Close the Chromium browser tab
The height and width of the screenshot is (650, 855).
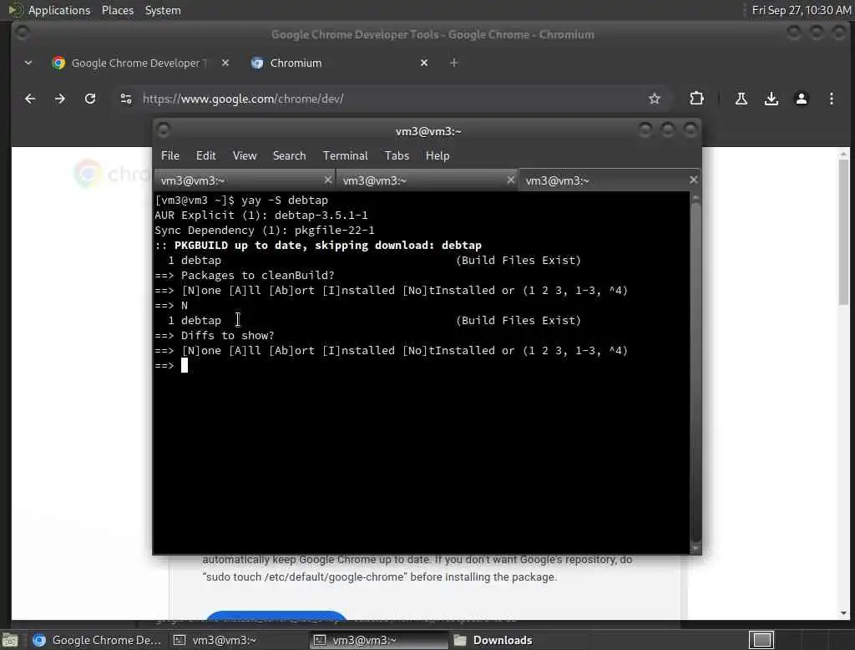[424, 63]
